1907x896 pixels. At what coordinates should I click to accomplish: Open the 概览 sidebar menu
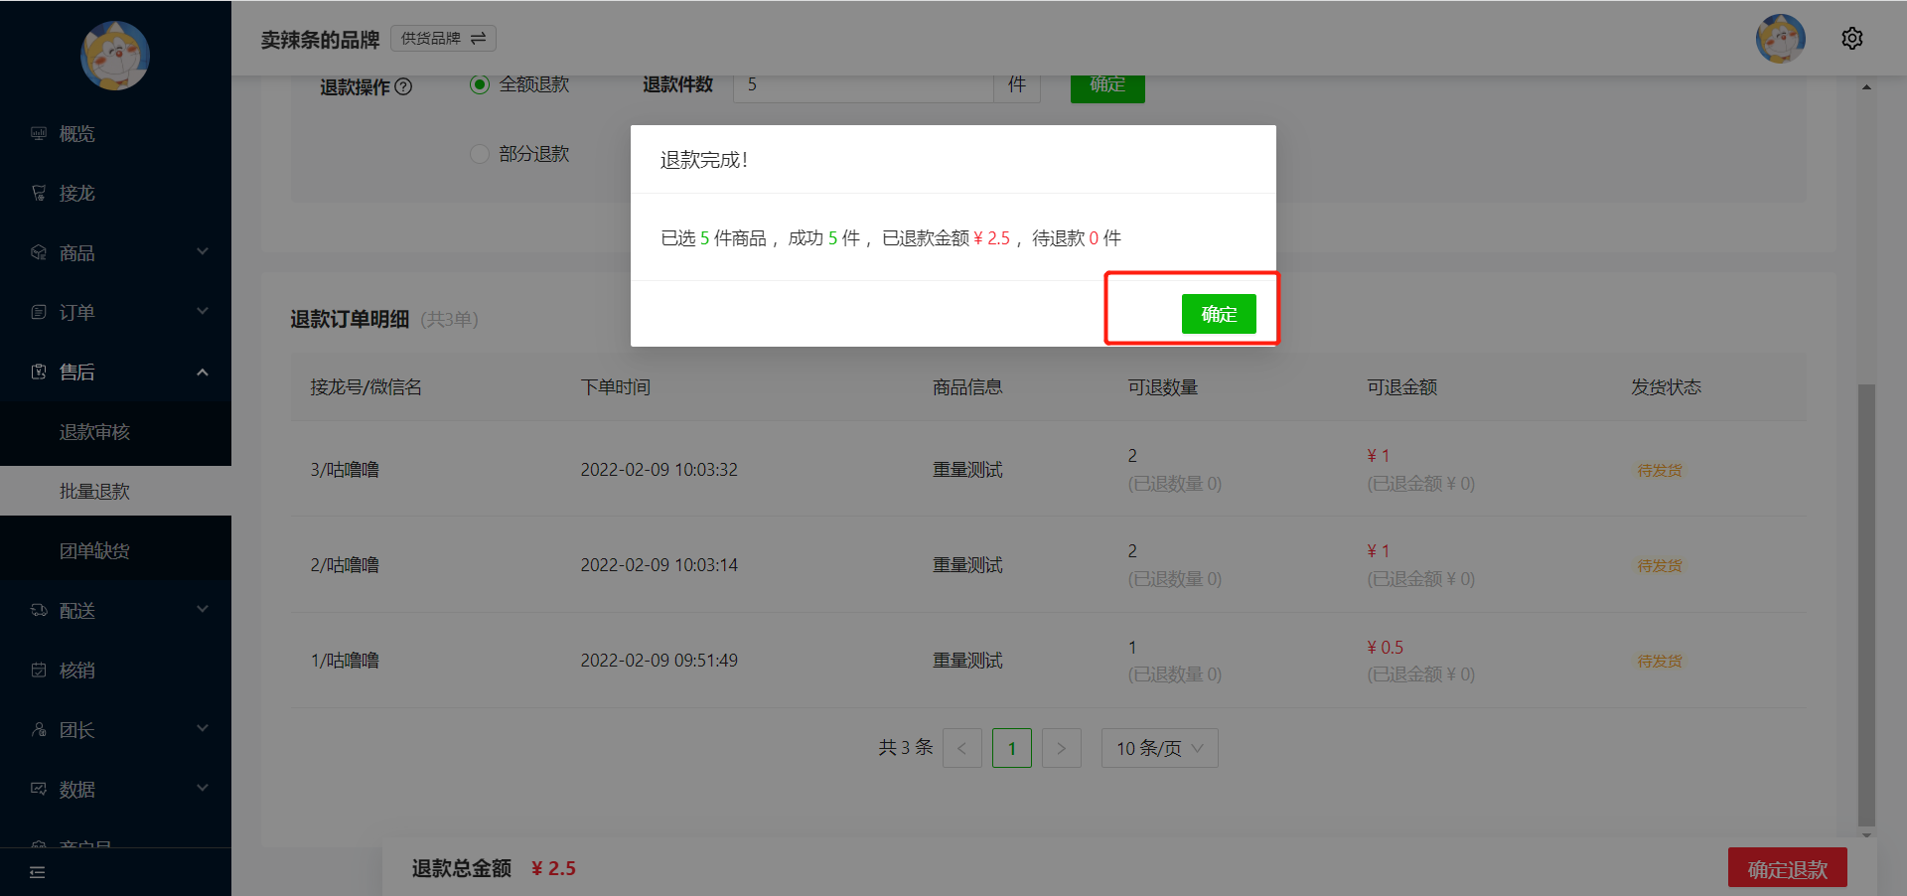tap(115, 133)
